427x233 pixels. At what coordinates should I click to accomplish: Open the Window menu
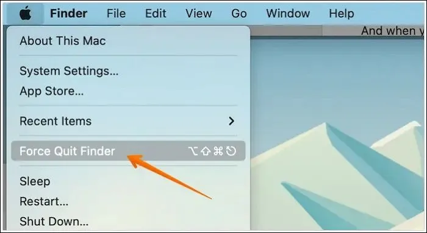point(288,13)
